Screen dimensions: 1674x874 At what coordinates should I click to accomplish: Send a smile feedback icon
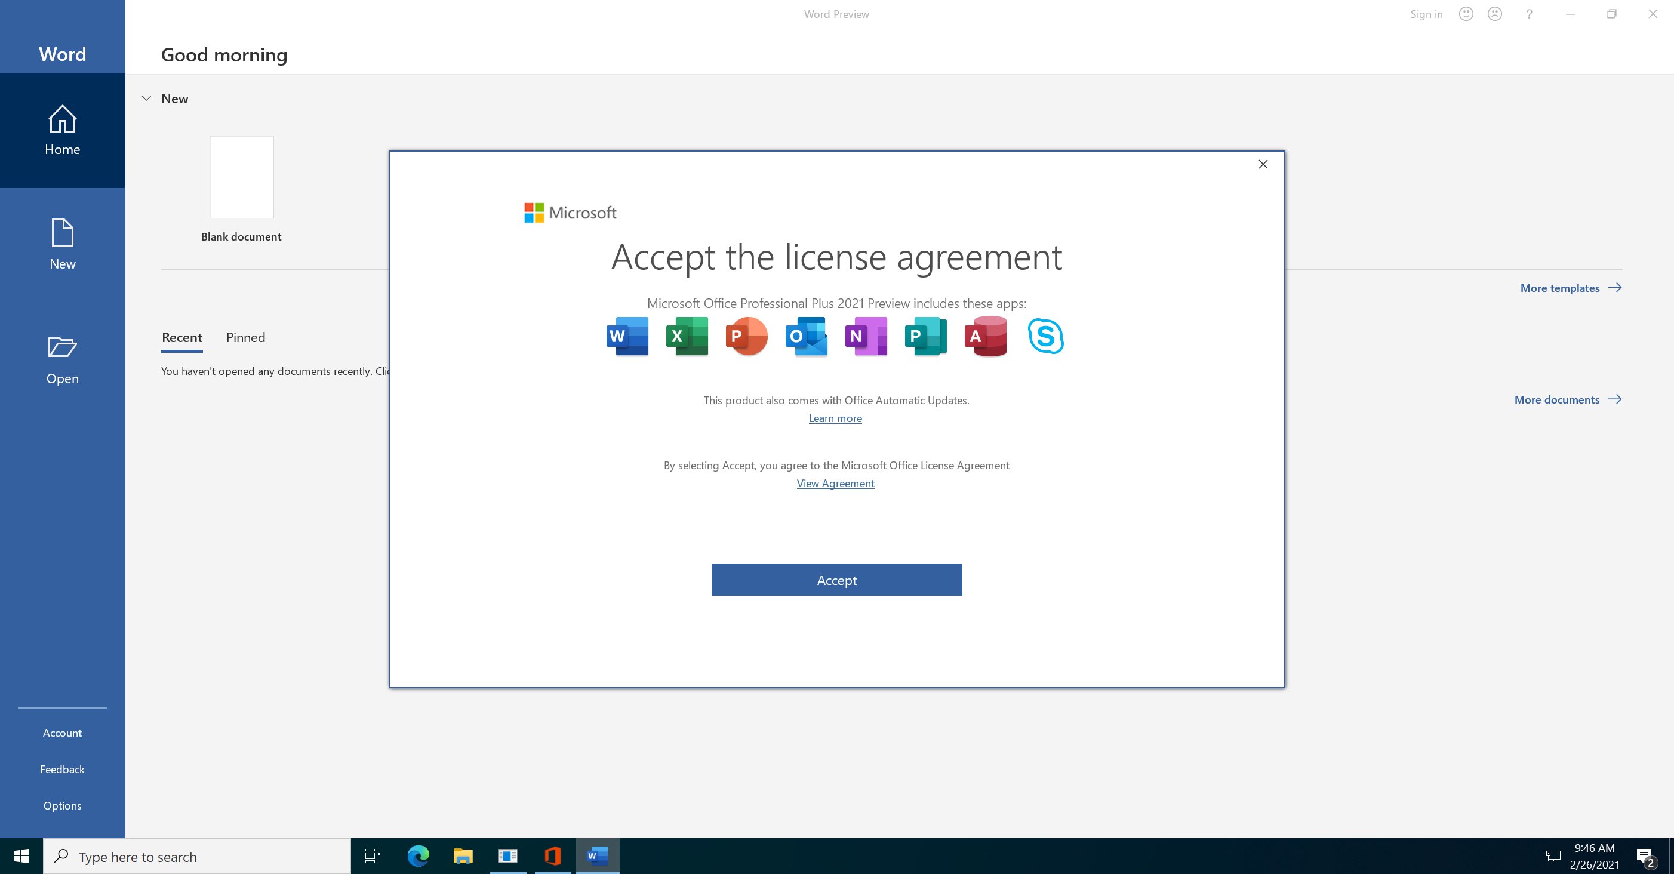click(x=1466, y=14)
